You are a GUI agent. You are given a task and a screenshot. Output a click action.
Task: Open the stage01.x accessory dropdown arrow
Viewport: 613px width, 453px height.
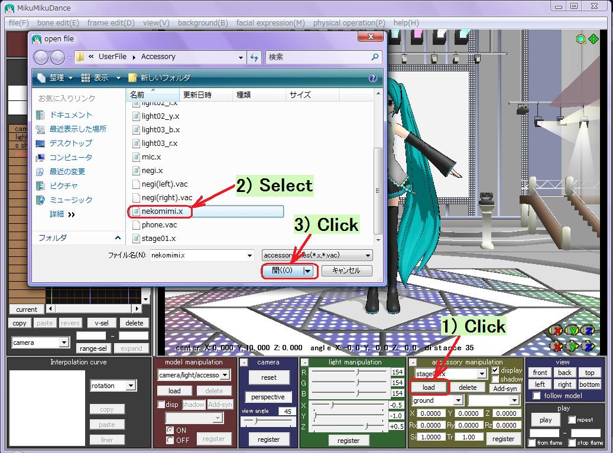(x=482, y=374)
